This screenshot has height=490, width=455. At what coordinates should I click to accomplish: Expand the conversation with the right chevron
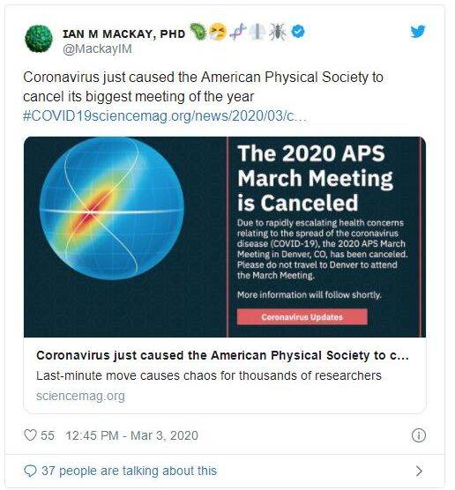click(x=419, y=471)
